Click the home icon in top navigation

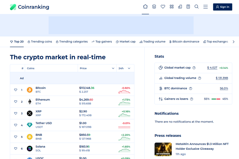coord(145,7)
